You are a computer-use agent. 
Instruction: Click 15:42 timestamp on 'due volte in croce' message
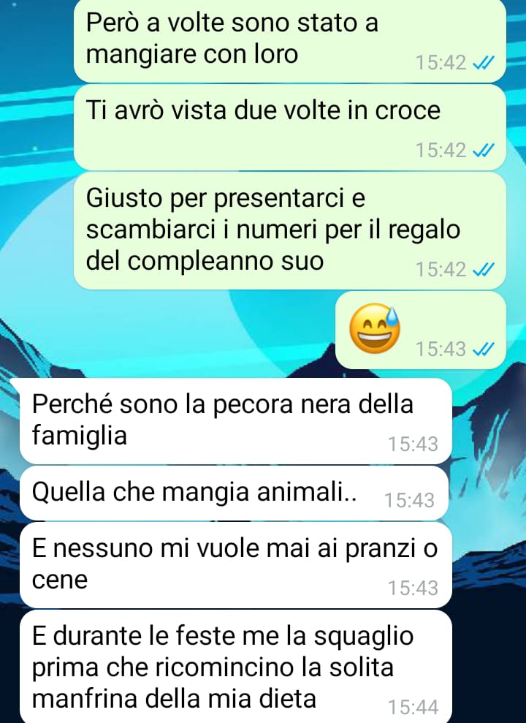(x=441, y=151)
